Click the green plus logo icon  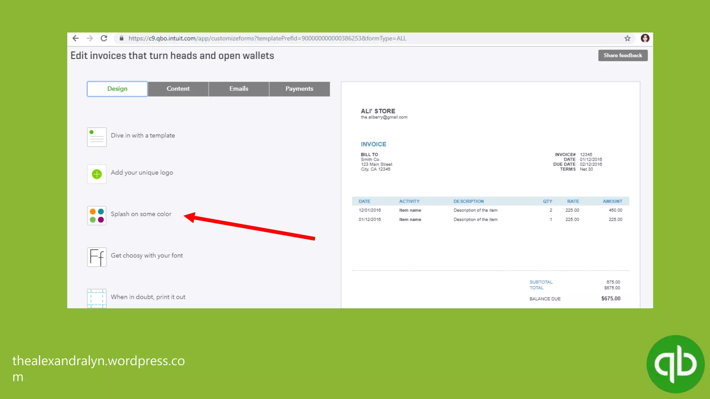[x=97, y=174]
